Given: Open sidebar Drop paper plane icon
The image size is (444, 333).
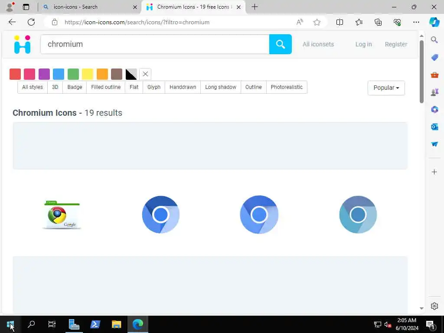Looking at the screenshot, I should coord(434,144).
